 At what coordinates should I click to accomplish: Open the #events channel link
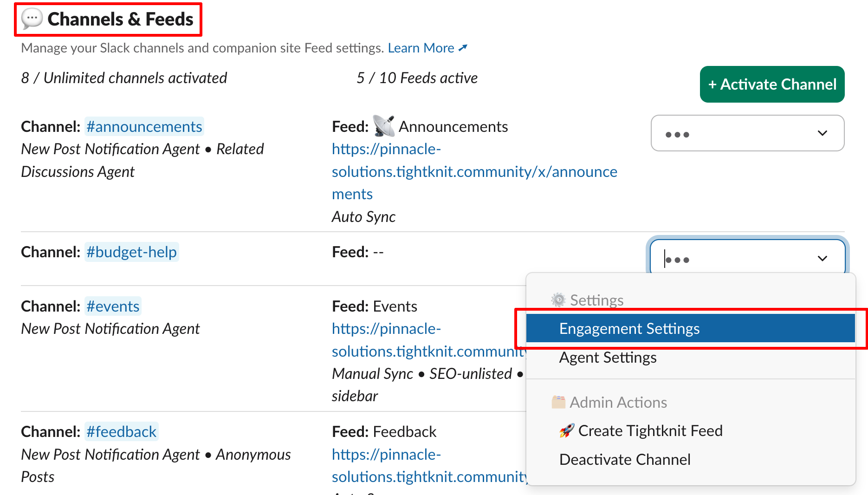coord(113,306)
